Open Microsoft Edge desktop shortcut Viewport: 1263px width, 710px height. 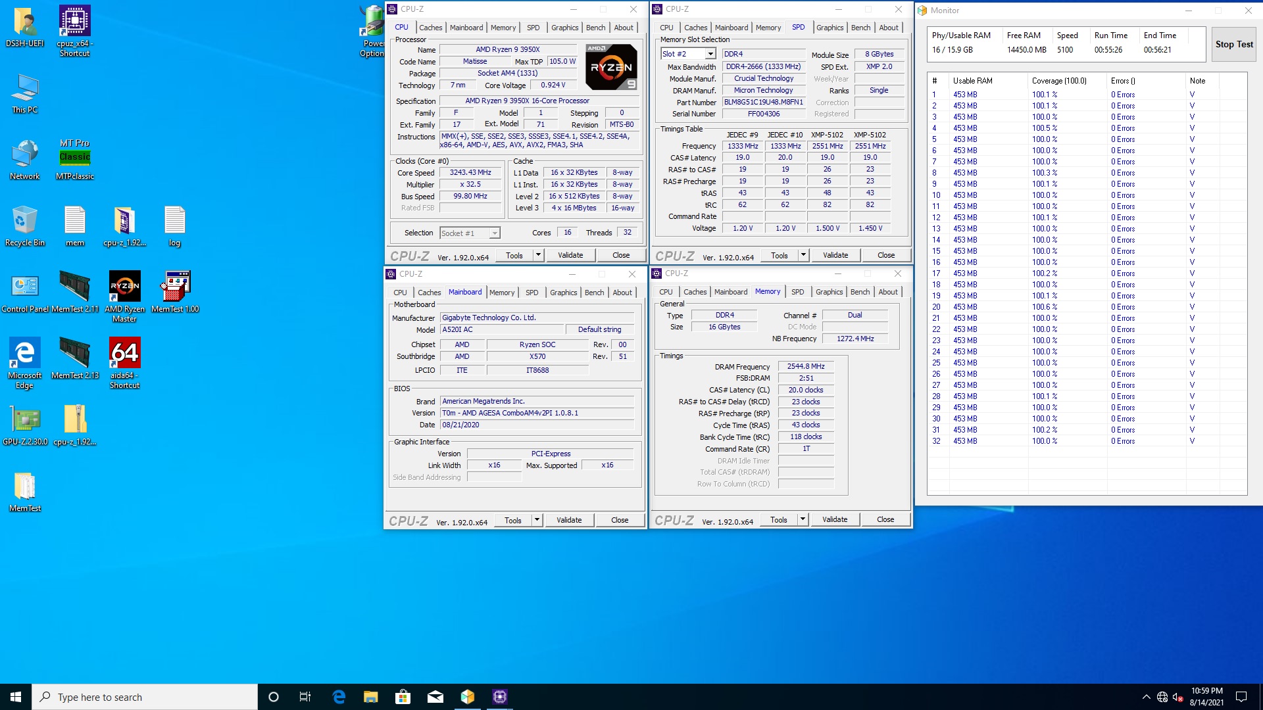click(25, 364)
